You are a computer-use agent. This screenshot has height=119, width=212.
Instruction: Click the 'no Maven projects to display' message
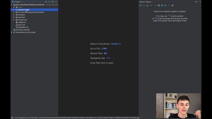(x=170, y=12)
